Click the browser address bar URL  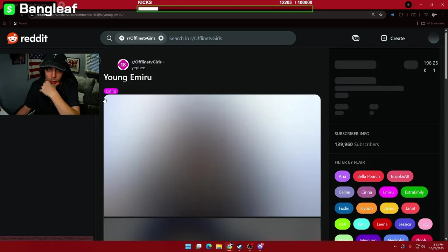tap(80, 15)
